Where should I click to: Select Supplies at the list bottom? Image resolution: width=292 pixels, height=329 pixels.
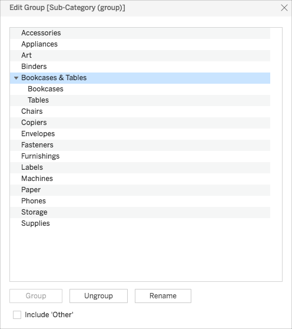click(x=140, y=223)
